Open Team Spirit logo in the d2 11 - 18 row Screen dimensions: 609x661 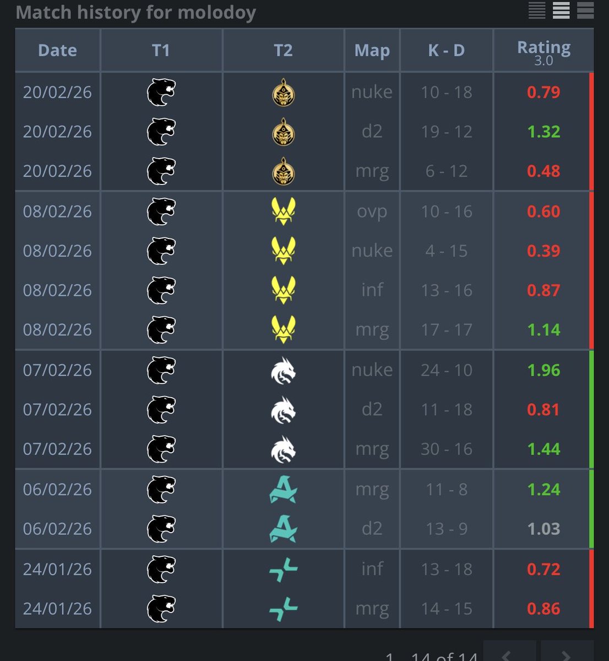pos(284,409)
